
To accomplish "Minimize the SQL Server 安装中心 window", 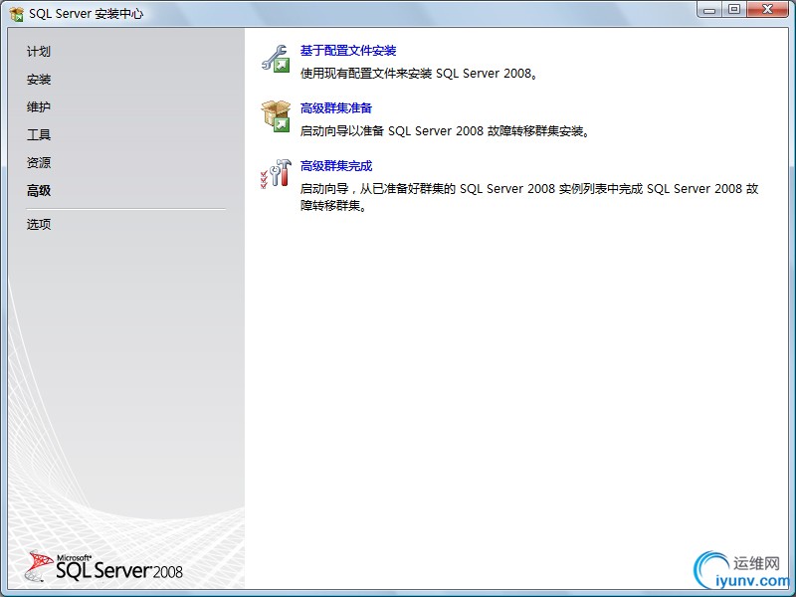I will [x=709, y=10].
